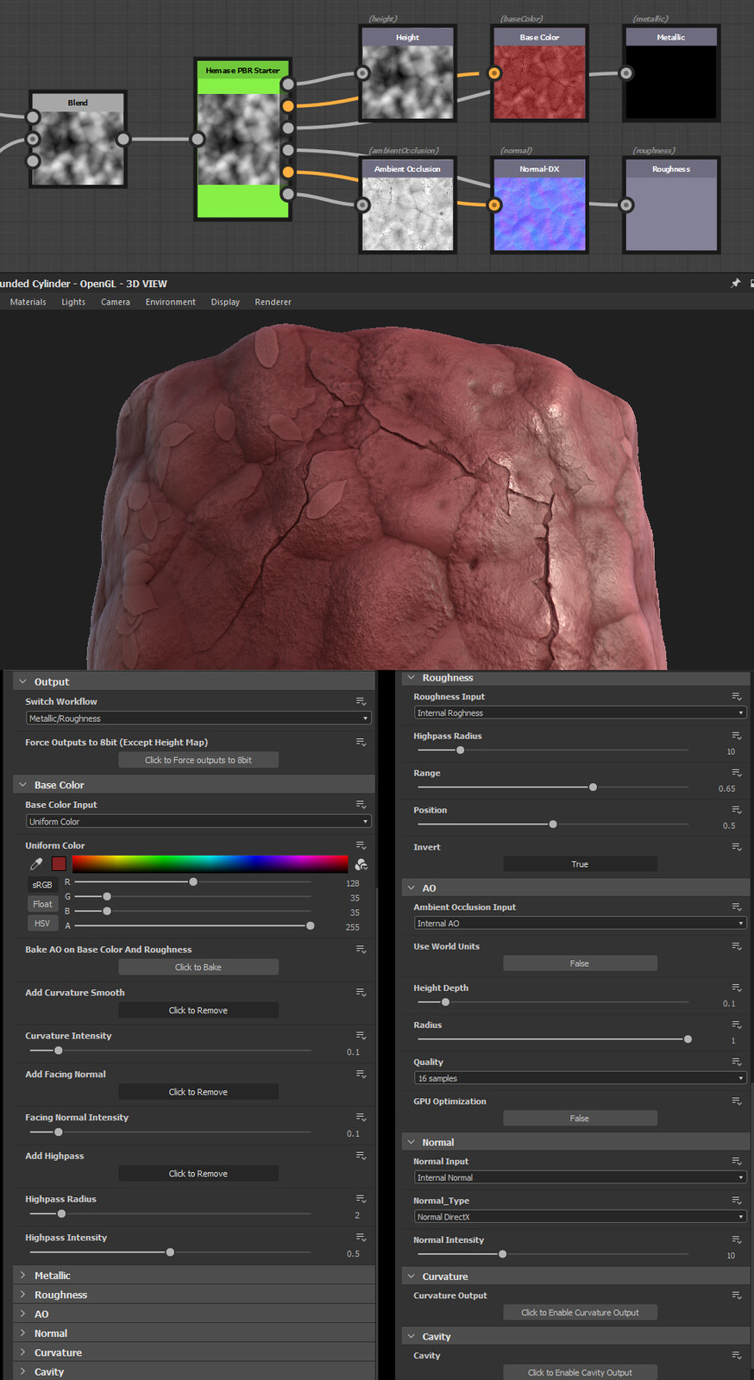The width and height of the screenshot is (754, 1380).
Task: Click to Enable Curvature Output
Action: coord(580,1313)
